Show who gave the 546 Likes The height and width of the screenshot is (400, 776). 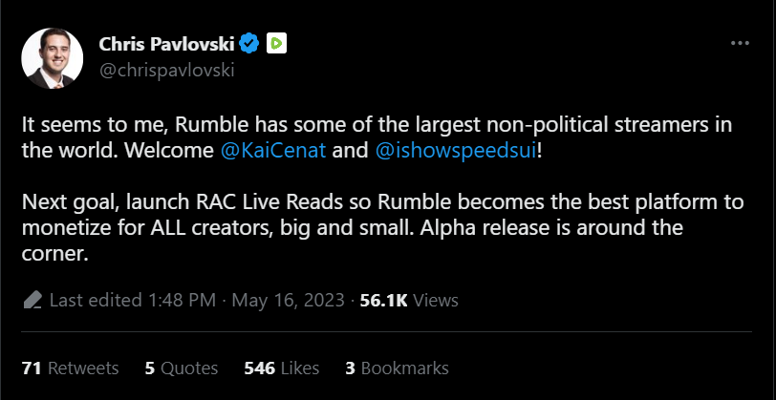[x=281, y=368]
